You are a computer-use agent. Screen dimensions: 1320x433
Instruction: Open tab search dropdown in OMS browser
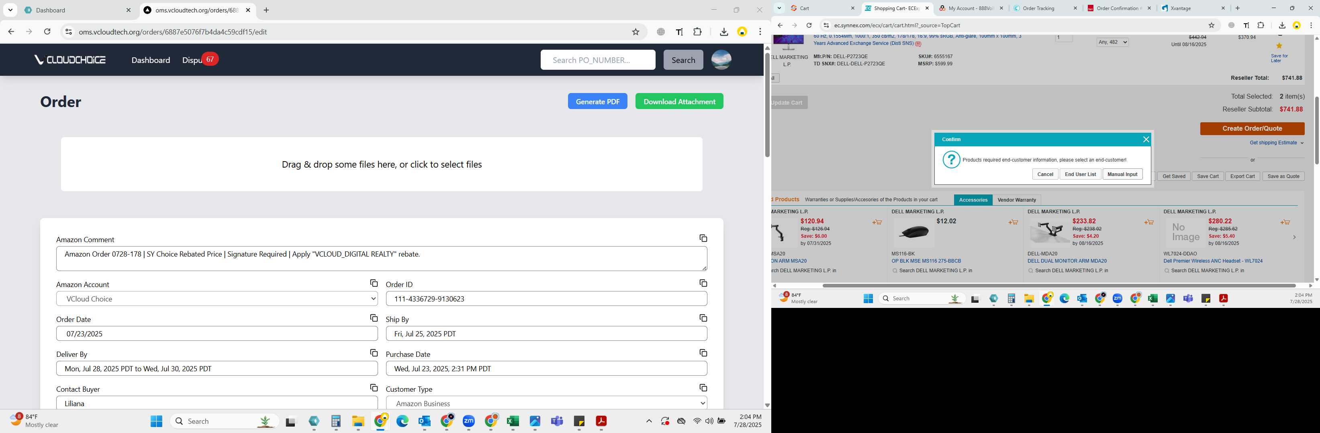coord(10,10)
